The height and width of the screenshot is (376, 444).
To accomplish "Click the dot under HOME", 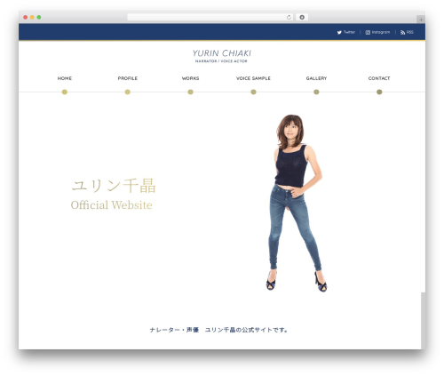I will coord(65,92).
